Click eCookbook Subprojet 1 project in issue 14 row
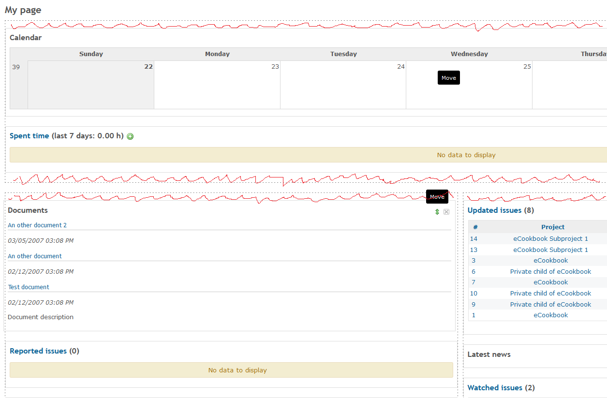607x398 pixels. (x=550, y=239)
